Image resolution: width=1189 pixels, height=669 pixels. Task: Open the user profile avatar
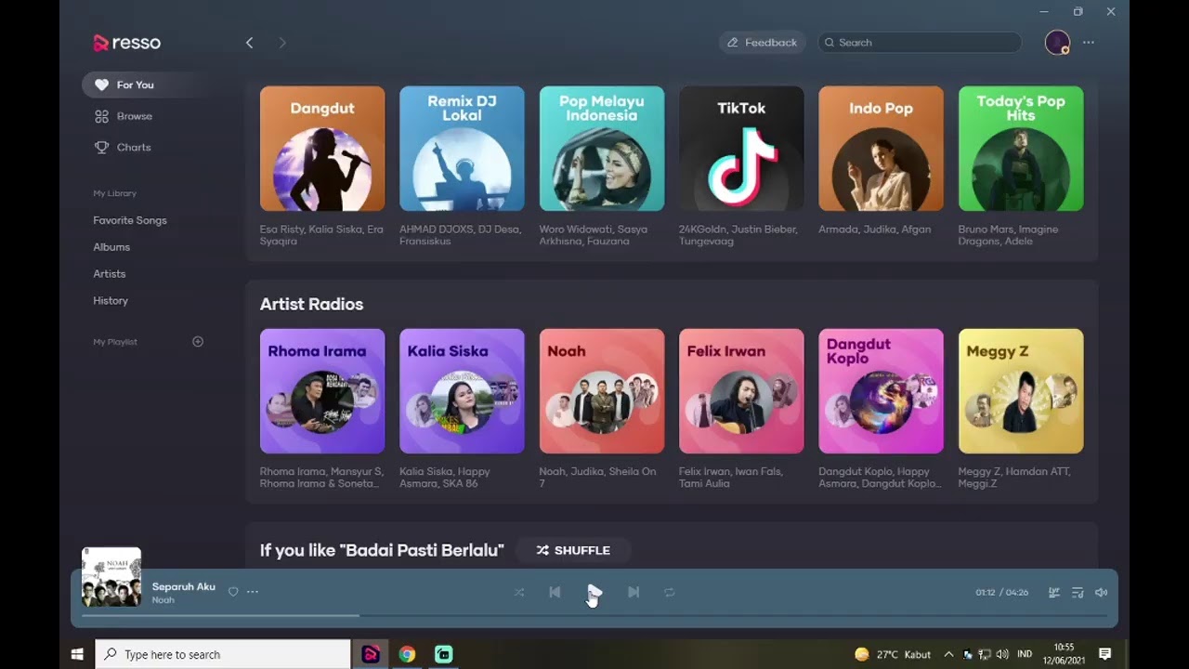tap(1057, 43)
